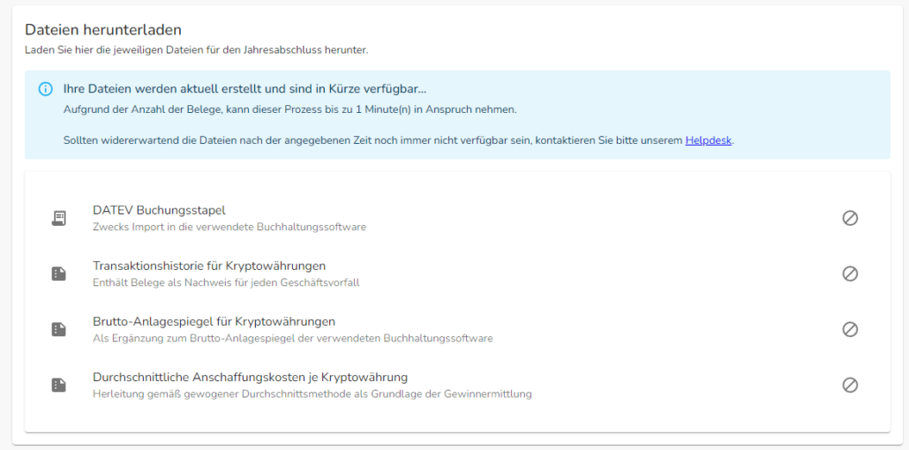Viewport: 909px width, 450px height.
Task: Click the blocked download icon for Brutto-Anlagespiegel
Action: point(850,329)
